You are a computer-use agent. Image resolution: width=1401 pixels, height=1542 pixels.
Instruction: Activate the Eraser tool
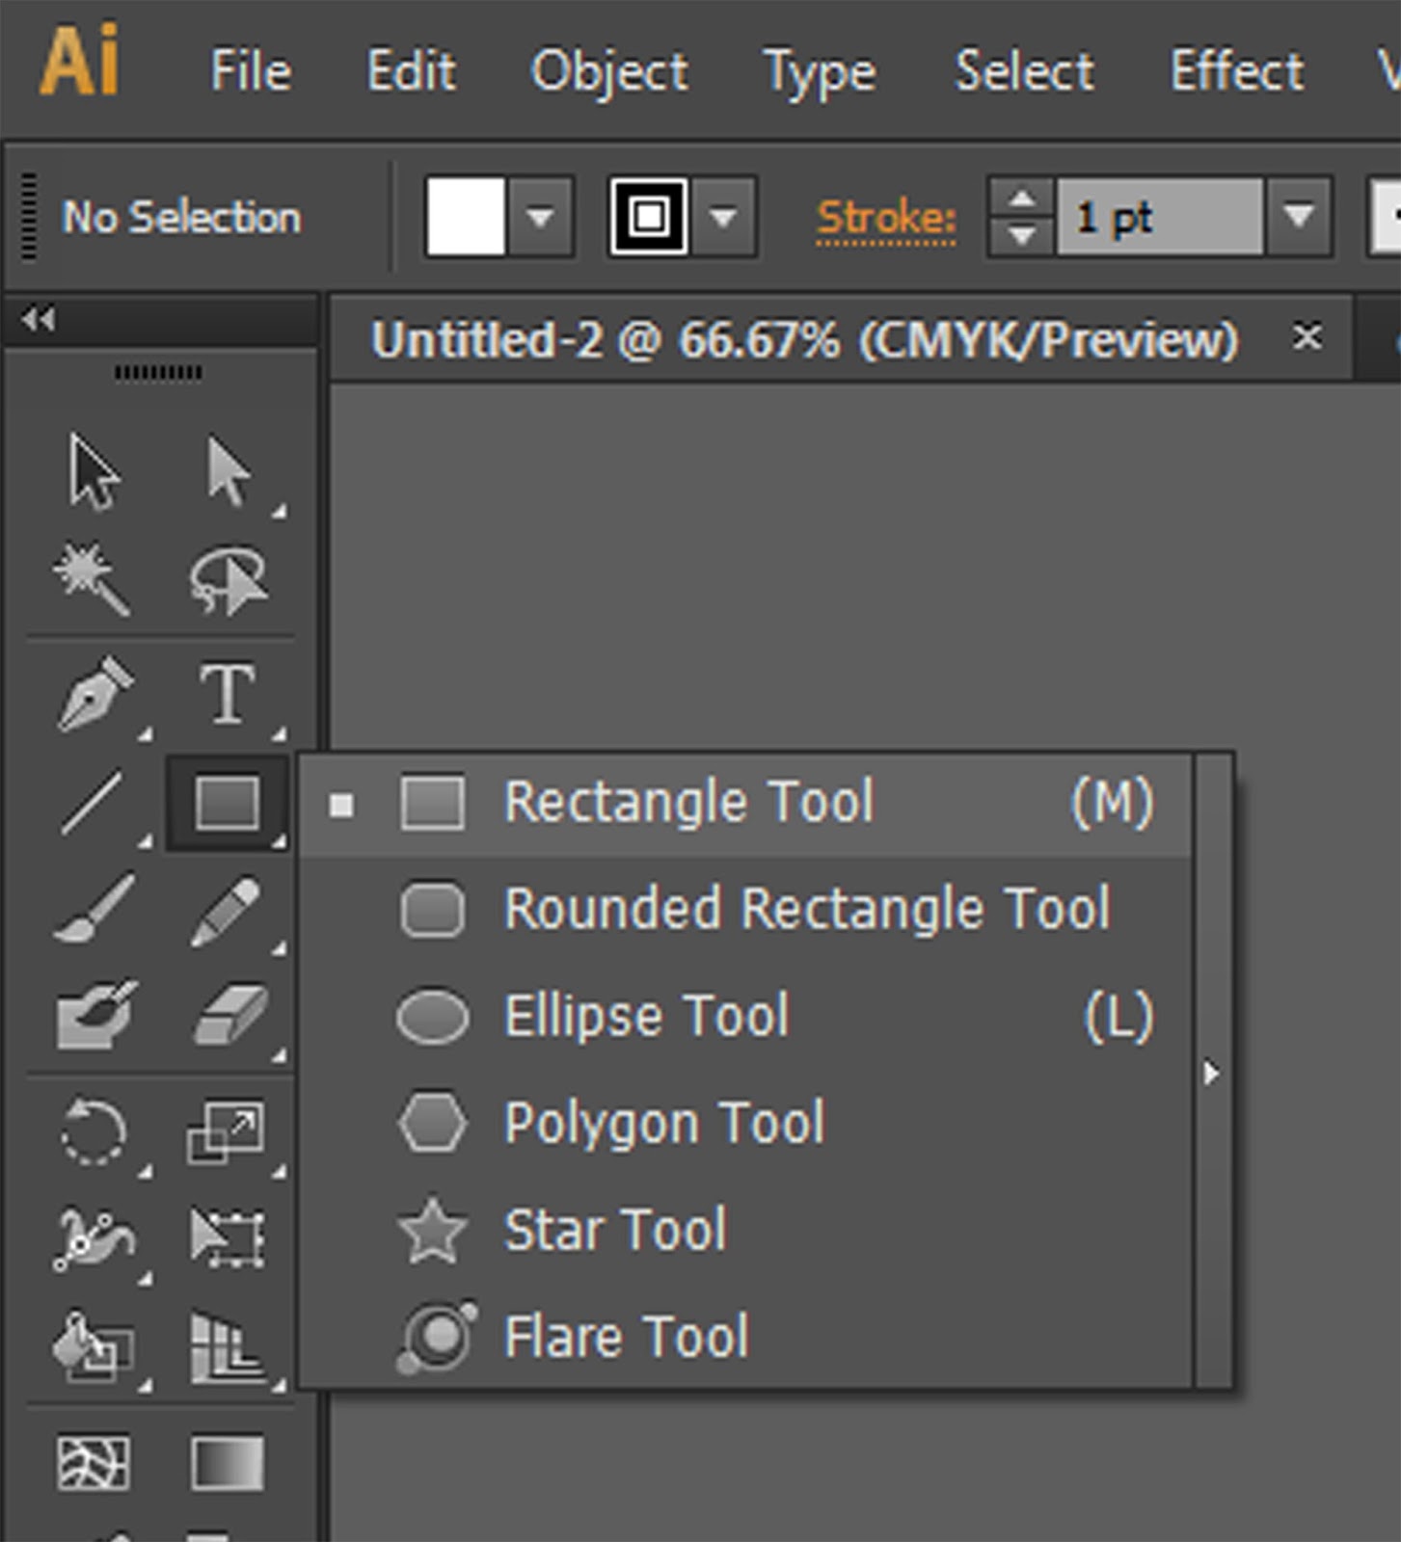(x=229, y=1015)
